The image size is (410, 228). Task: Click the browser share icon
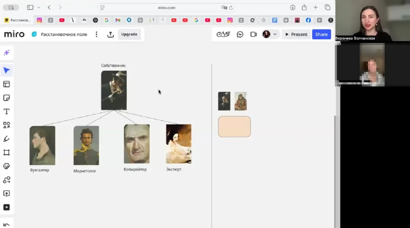coord(304,8)
